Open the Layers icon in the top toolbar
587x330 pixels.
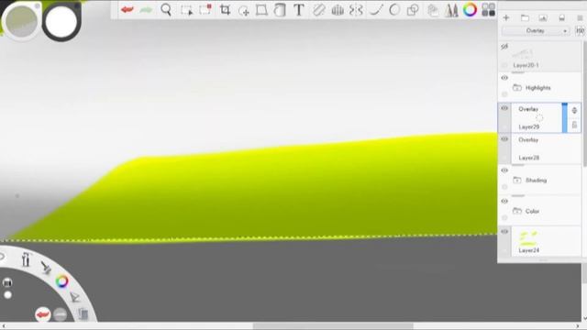432,10
